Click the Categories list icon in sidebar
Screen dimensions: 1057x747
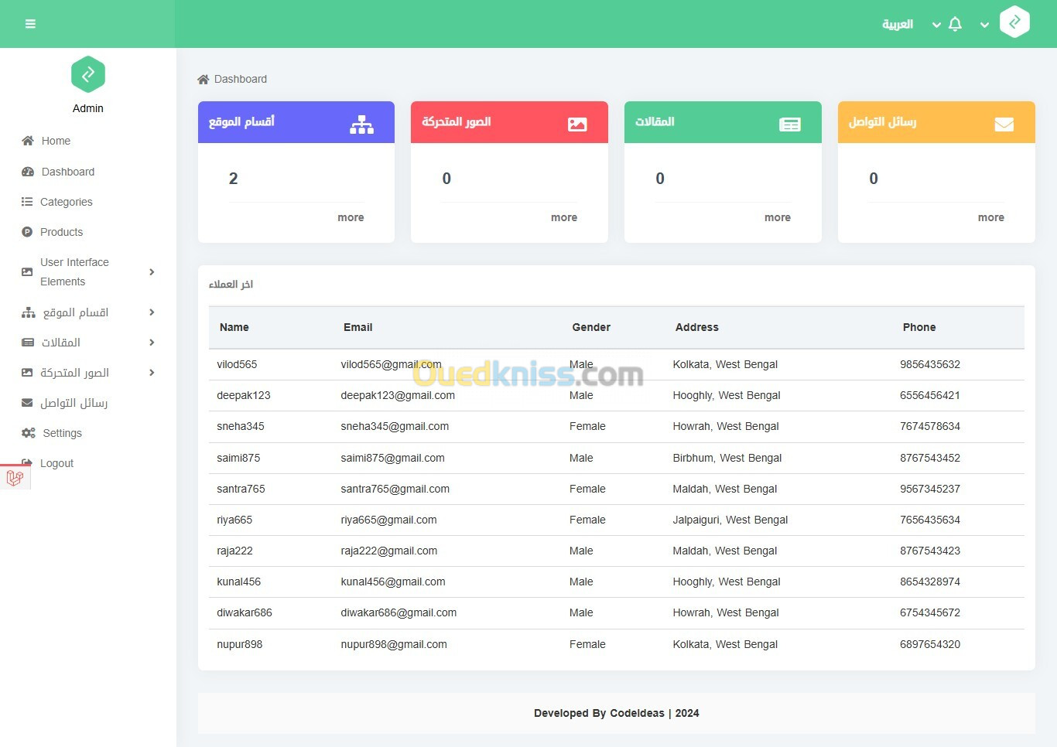(27, 202)
